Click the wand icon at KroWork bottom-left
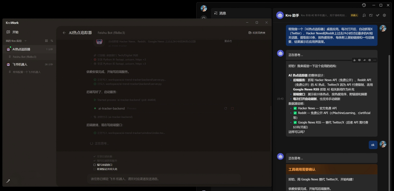Image resolution: width=394 pixels, height=191 pixels. [x=8, y=181]
